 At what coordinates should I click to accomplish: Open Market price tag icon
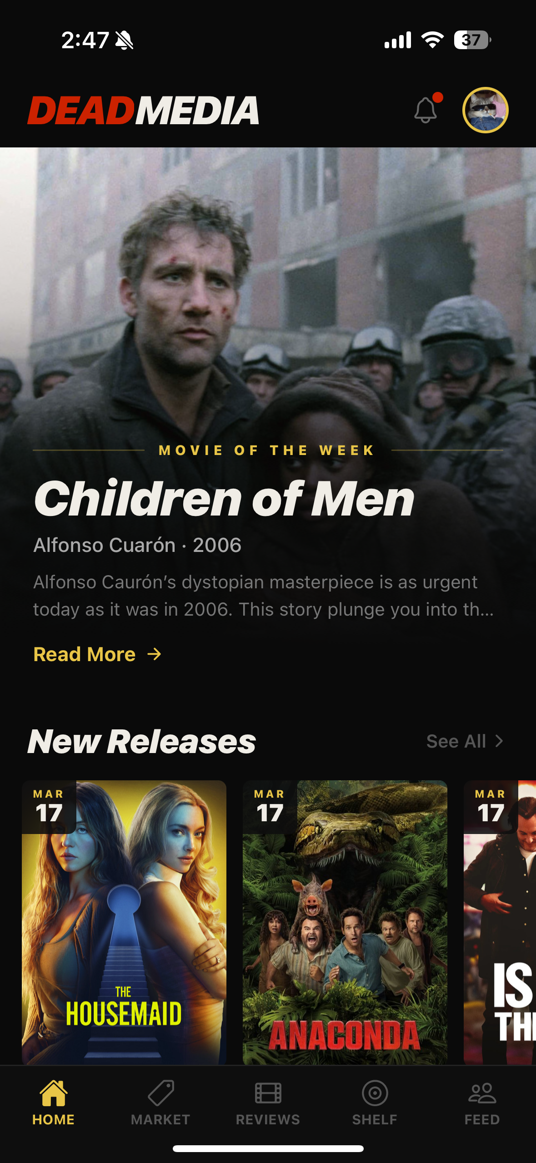(x=161, y=1093)
